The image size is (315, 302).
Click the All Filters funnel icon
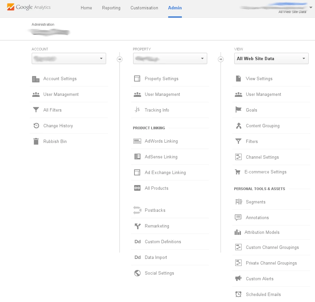tap(36, 110)
